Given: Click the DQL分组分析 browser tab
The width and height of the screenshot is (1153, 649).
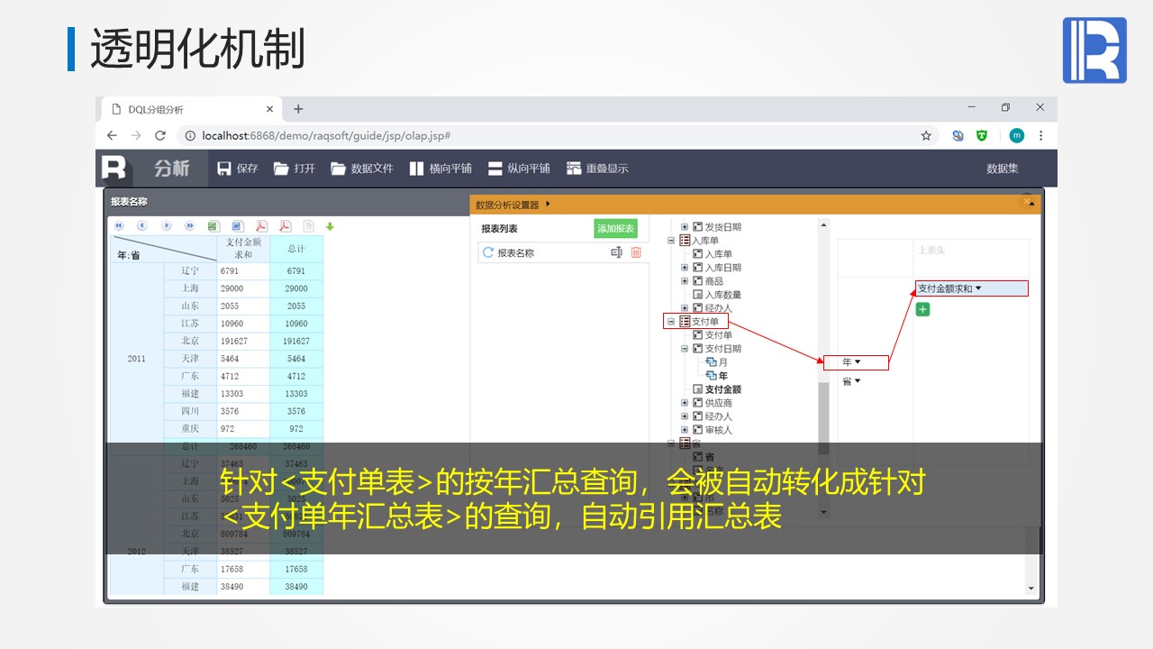Looking at the screenshot, I should [192, 109].
